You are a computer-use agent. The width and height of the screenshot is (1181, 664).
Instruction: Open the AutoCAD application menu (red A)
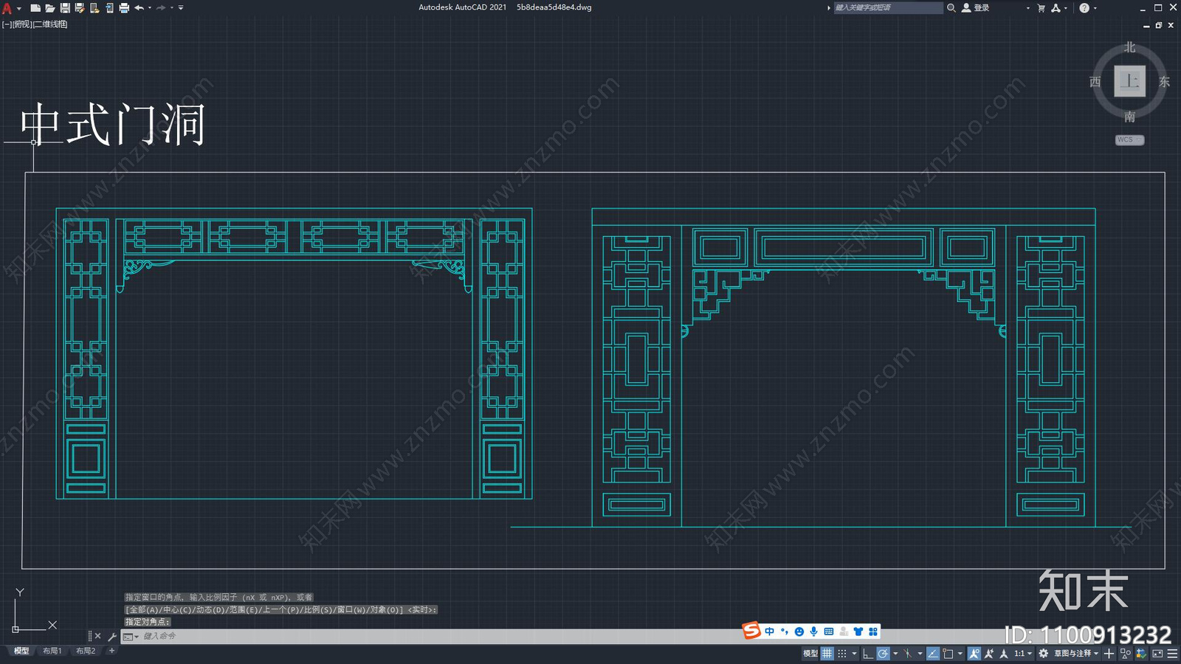coord(7,8)
